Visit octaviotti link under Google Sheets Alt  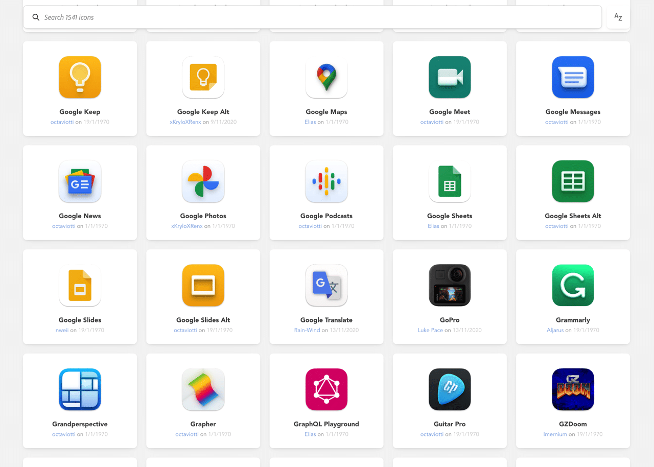click(x=557, y=226)
